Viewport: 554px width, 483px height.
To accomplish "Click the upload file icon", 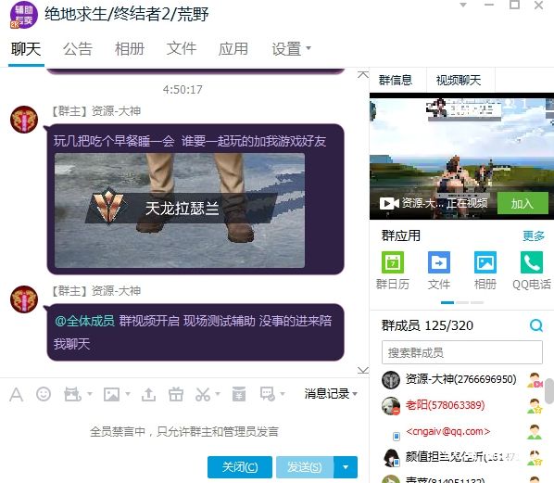I will tap(148, 394).
